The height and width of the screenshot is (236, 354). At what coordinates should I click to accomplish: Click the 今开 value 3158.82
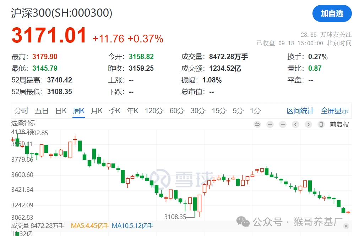coord(141,57)
